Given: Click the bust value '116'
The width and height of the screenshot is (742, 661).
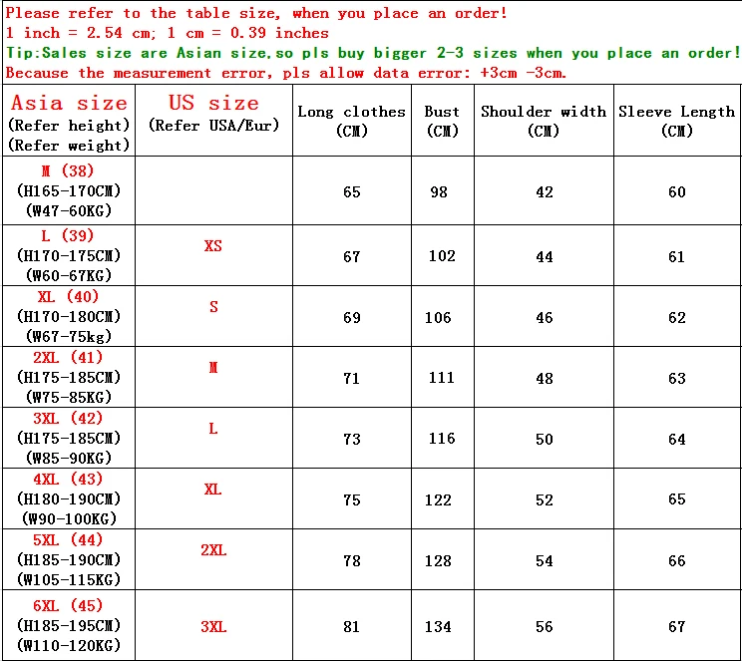Looking at the screenshot, I should tap(442, 439).
